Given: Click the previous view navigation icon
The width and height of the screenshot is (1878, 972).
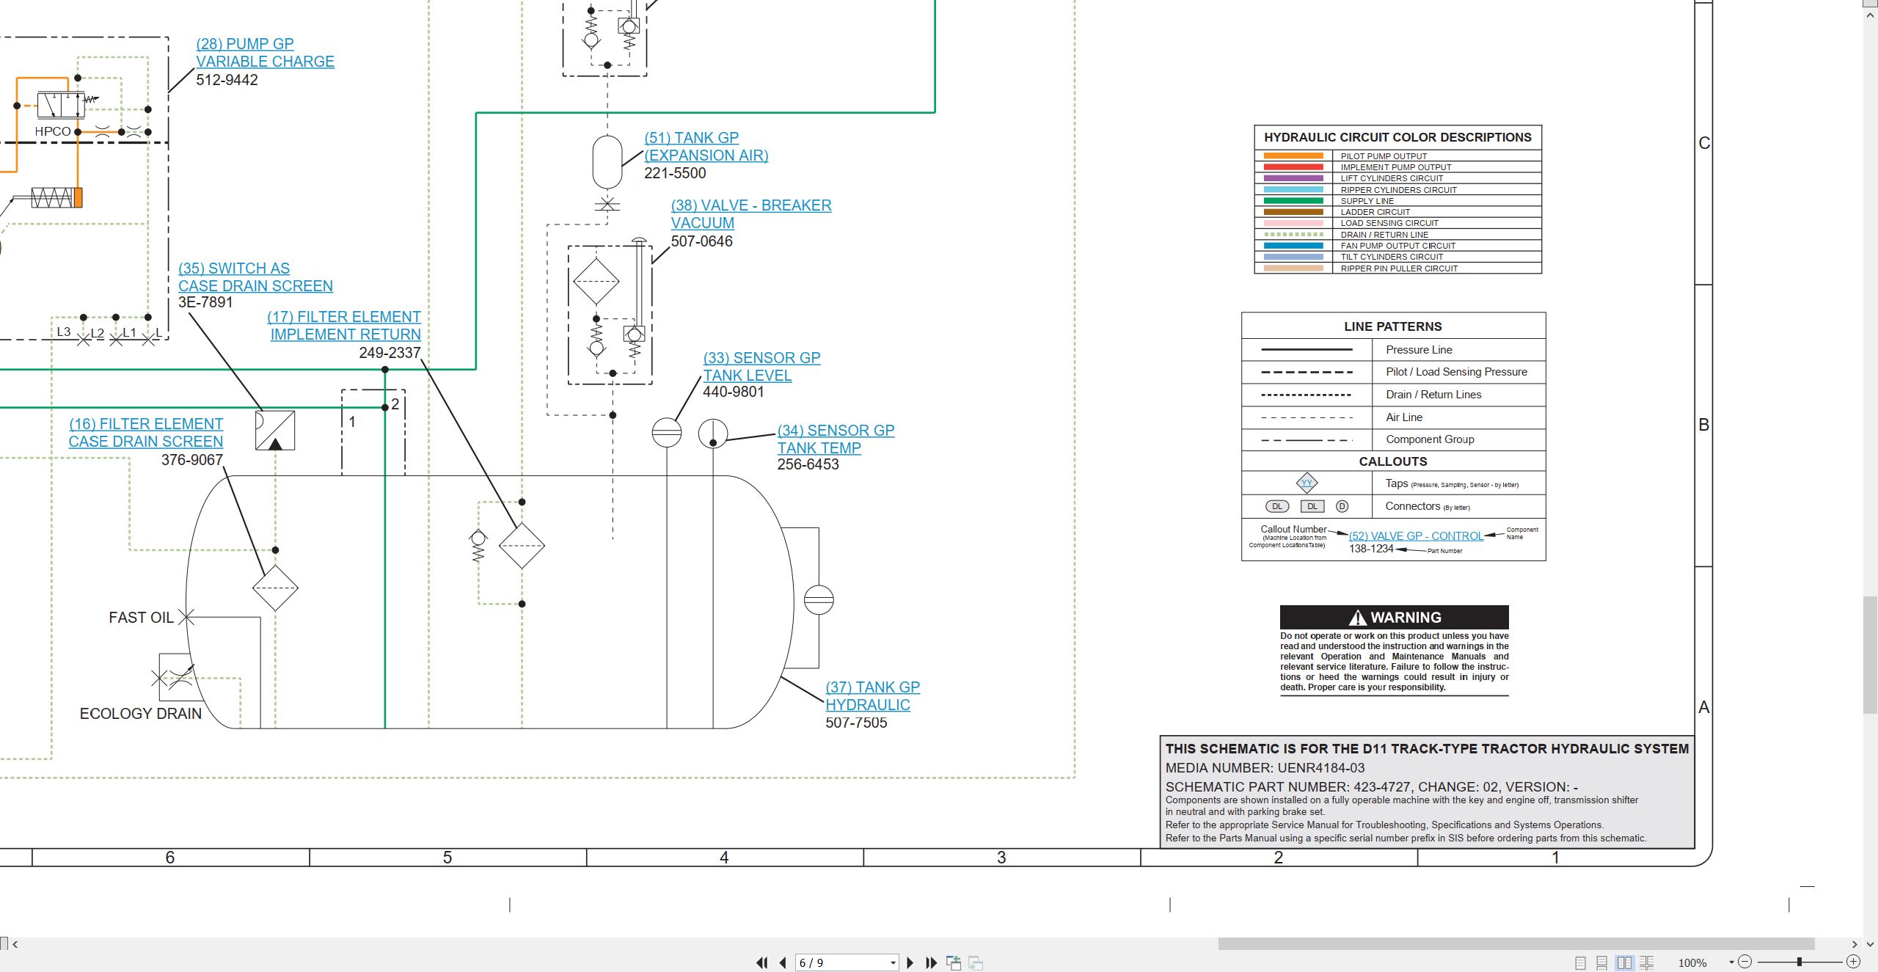Looking at the screenshot, I should pos(954,962).
